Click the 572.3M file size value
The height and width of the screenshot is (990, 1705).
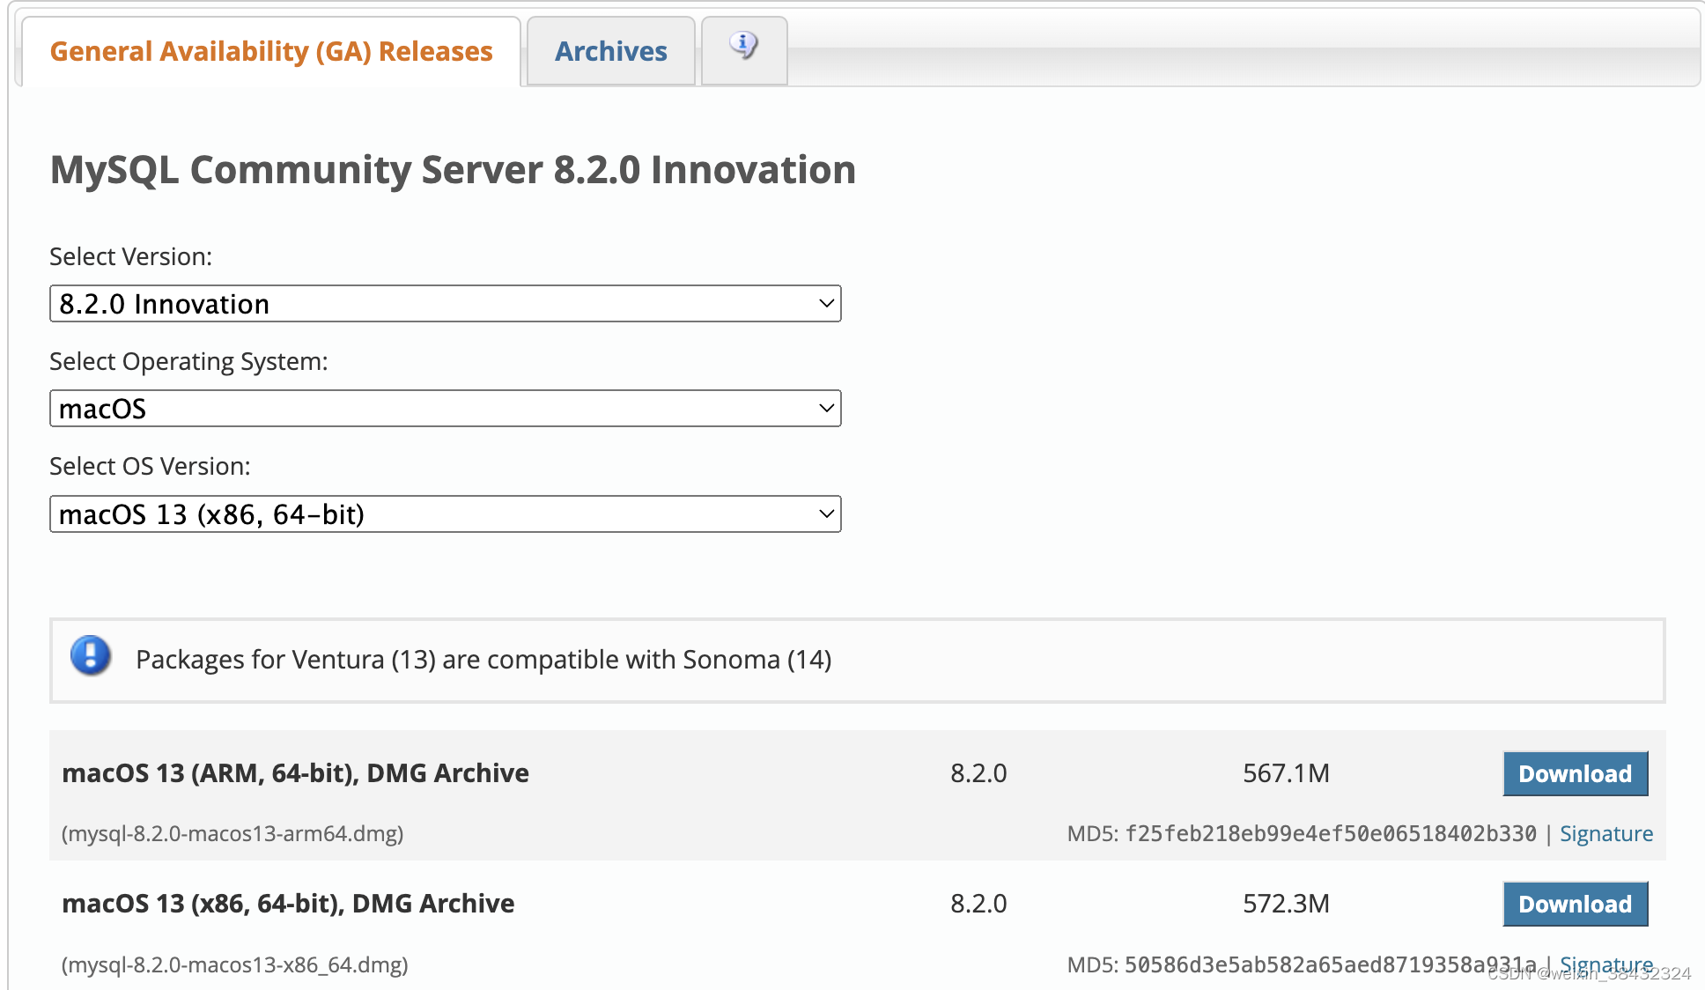[1286, 904]
